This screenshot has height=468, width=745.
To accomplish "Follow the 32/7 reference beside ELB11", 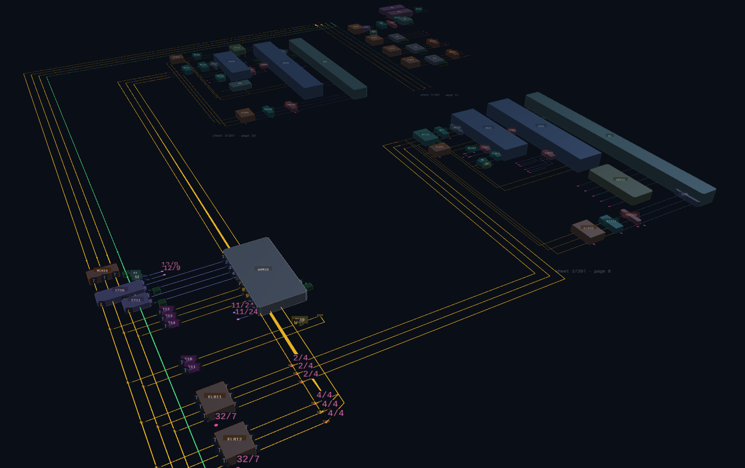I will pyautogui.click(x=226, y=416).
